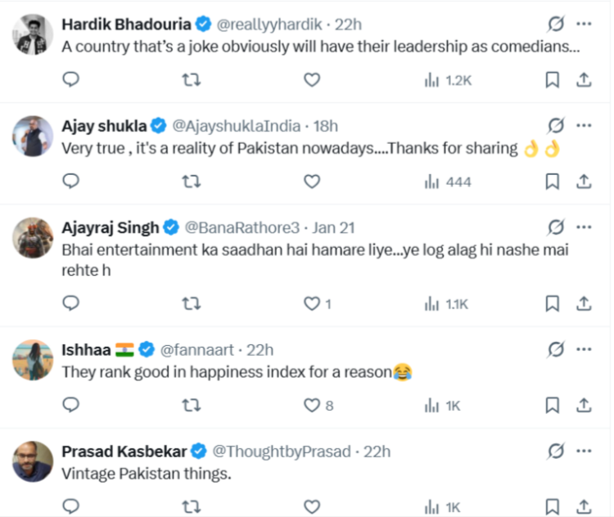Reply to Prasad Kasbekar's tweet
The image size is (614, 517).
71,507
